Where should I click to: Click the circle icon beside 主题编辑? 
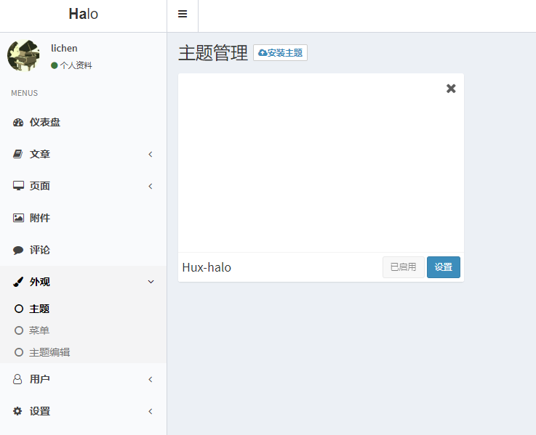19,352
